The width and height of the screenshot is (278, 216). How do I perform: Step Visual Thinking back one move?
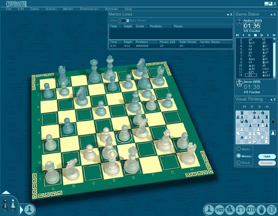tap(252, 106)
